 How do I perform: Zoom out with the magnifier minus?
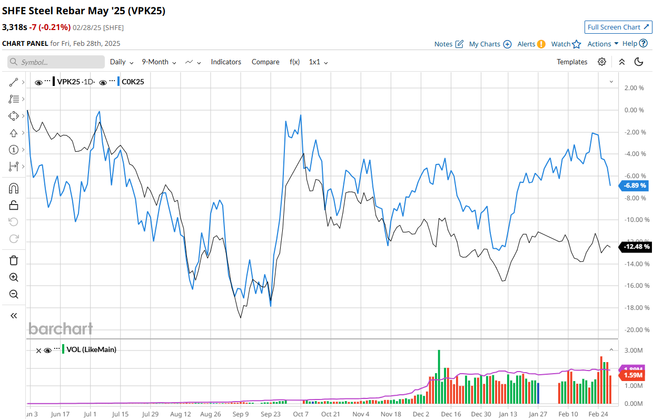pos(14,294)
